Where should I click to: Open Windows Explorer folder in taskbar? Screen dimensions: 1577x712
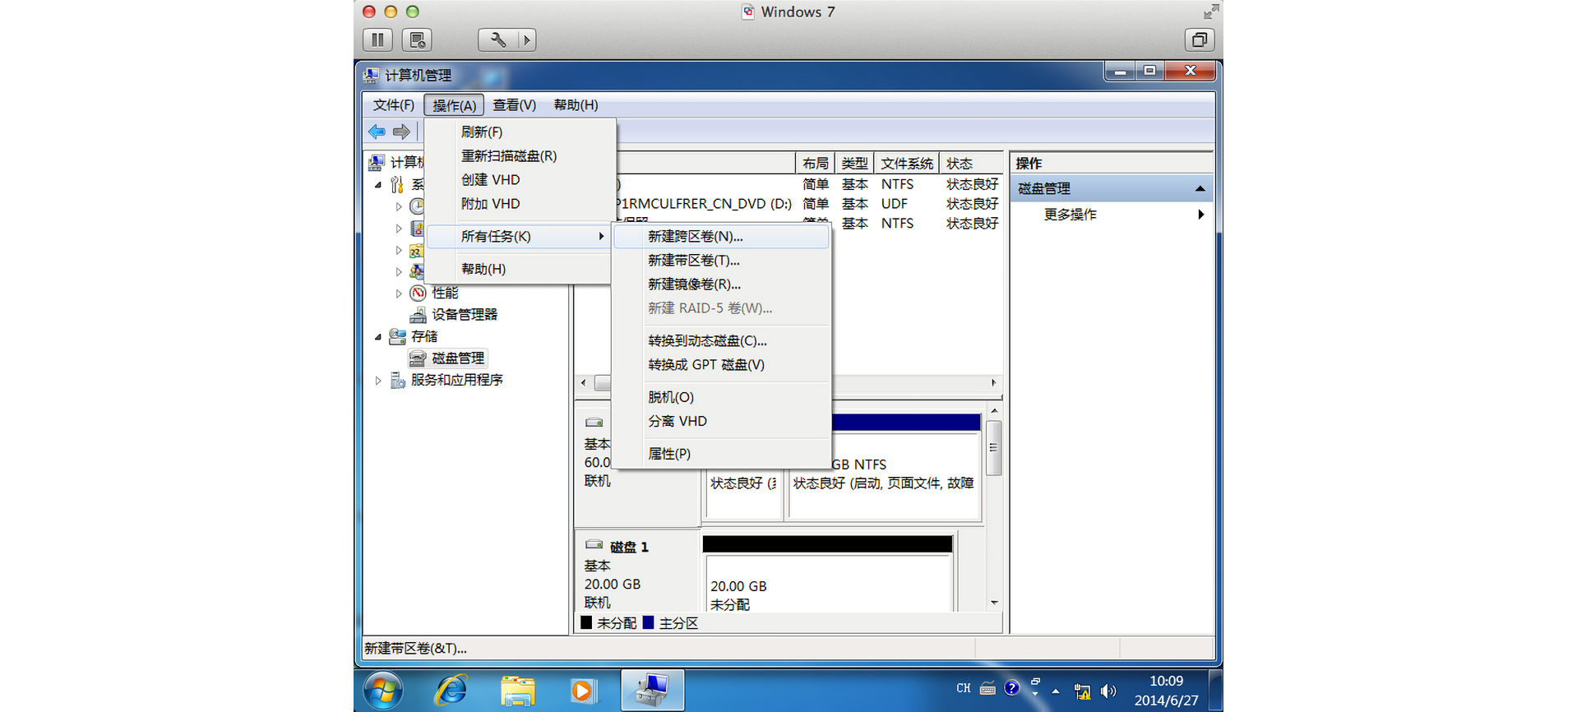pyautogui.click(x=518, y=691)
